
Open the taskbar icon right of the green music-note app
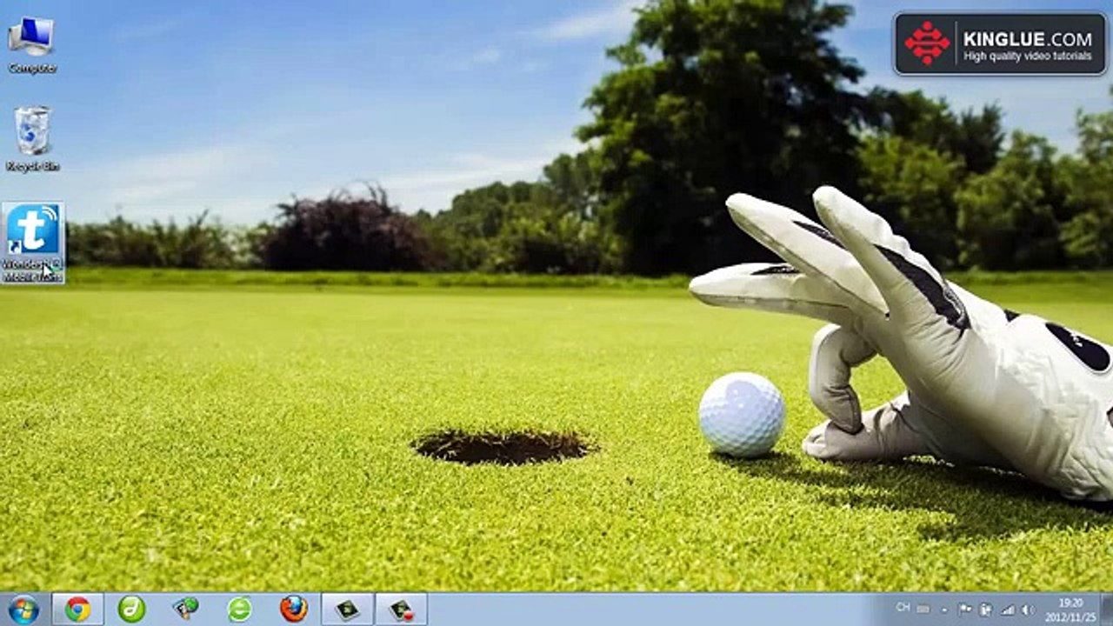[185, 609]
